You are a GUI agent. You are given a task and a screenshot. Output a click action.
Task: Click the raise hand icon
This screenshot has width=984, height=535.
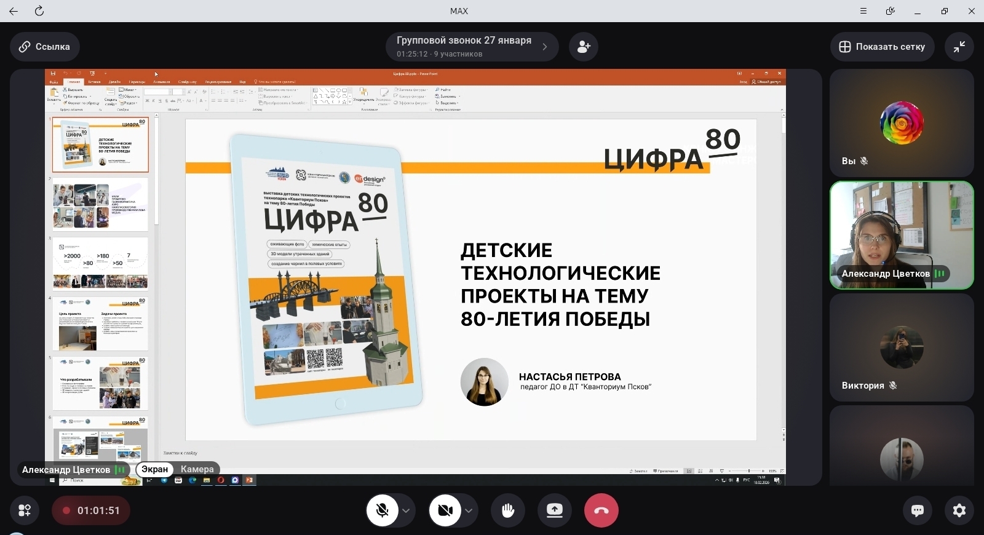point(508,510)
